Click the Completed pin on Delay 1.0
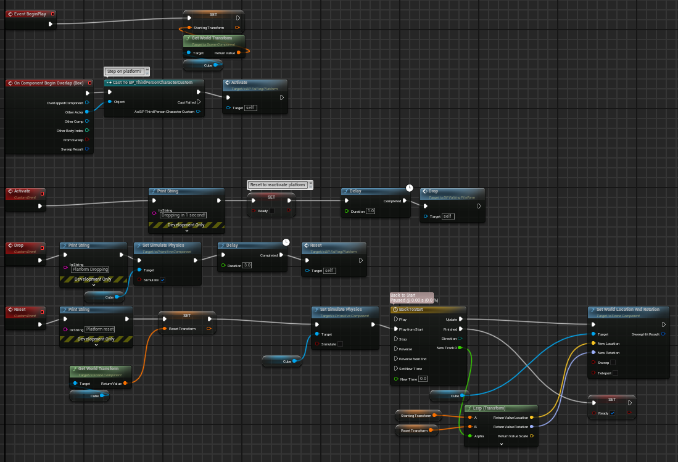 click(x=405, y=200)
